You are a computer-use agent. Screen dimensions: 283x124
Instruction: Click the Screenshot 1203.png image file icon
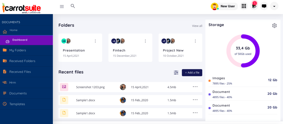(x=64, y=87)
